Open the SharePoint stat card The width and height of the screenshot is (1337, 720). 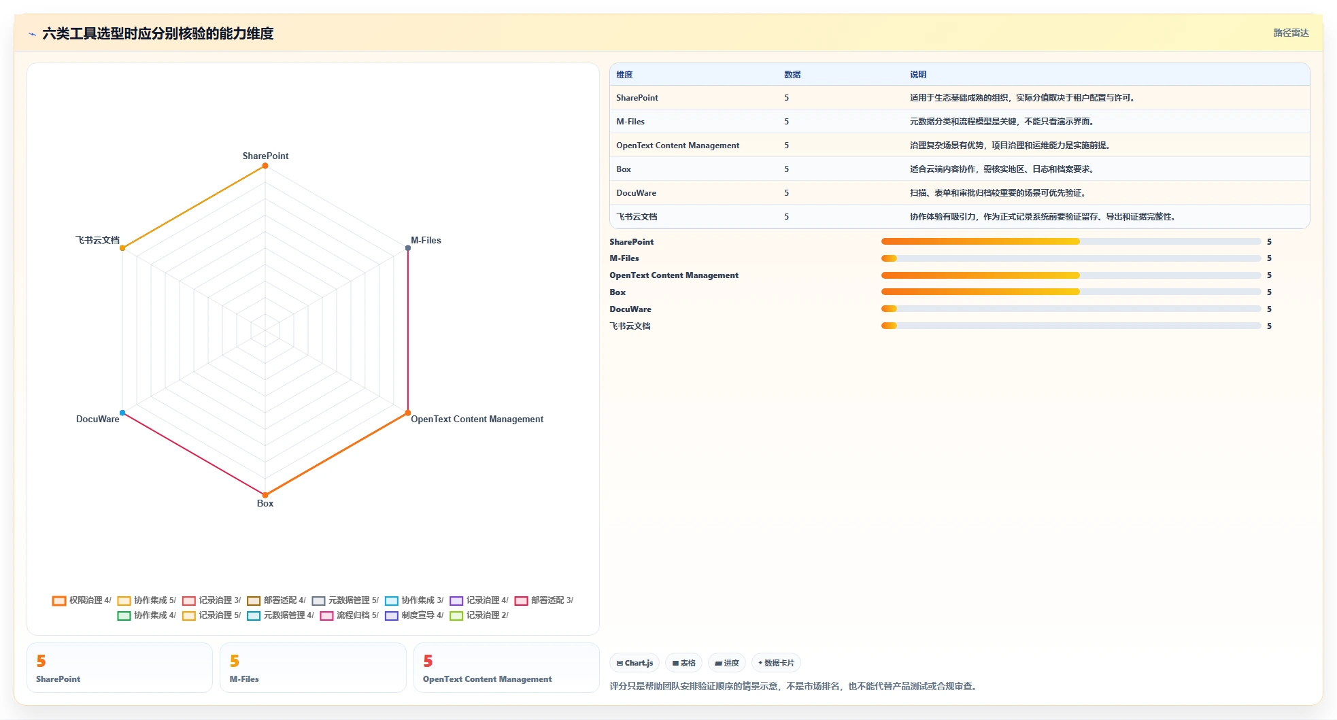click(x=120, y=668)
